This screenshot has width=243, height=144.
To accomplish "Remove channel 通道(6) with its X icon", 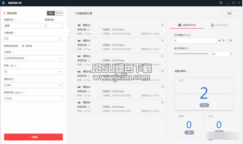I will [162, 103].
